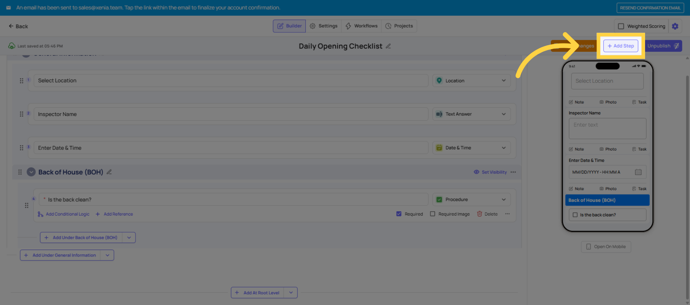
Task: Click Add Under General Information button
Action: pos(61,255)
